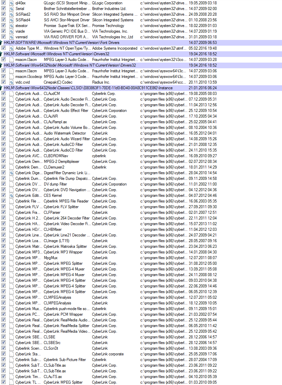
Task: Select the Font Drivers registry key row
Action: pyautogui.click(x=141, y=43)
